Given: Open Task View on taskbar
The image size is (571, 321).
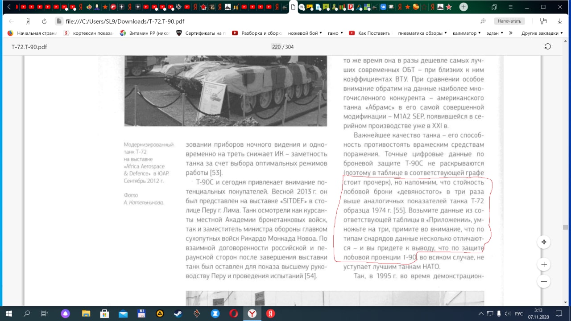Looking at the screenshot, I should (45, 313).
